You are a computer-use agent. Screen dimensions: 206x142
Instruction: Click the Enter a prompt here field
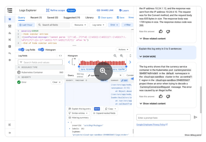[x=163, y=118]
